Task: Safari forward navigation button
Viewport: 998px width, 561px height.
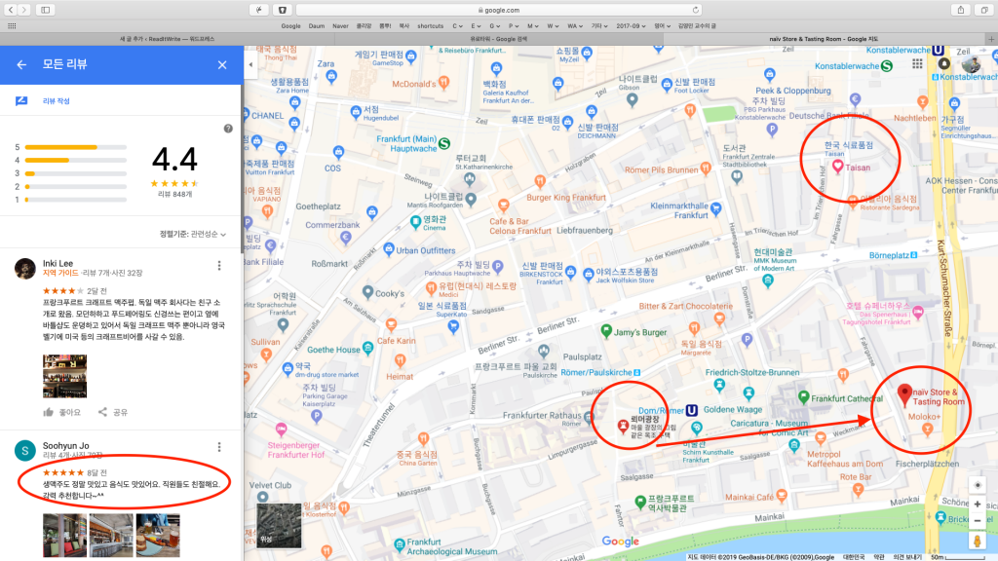Action: tap(24, 10)
